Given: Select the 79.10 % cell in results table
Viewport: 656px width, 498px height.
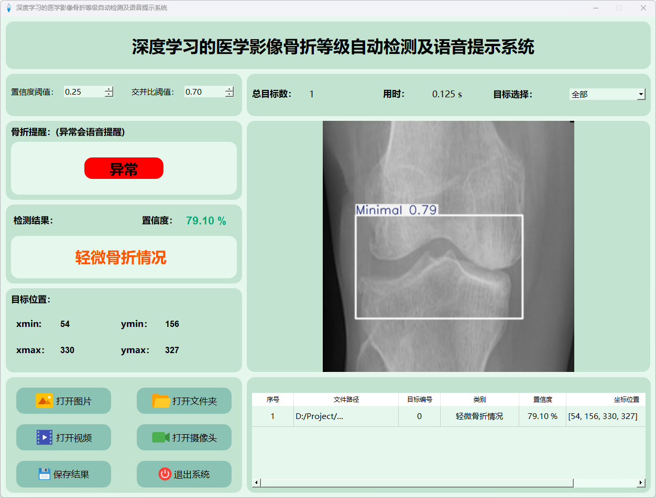Looking at the screenshot, I should pos(543,416).
